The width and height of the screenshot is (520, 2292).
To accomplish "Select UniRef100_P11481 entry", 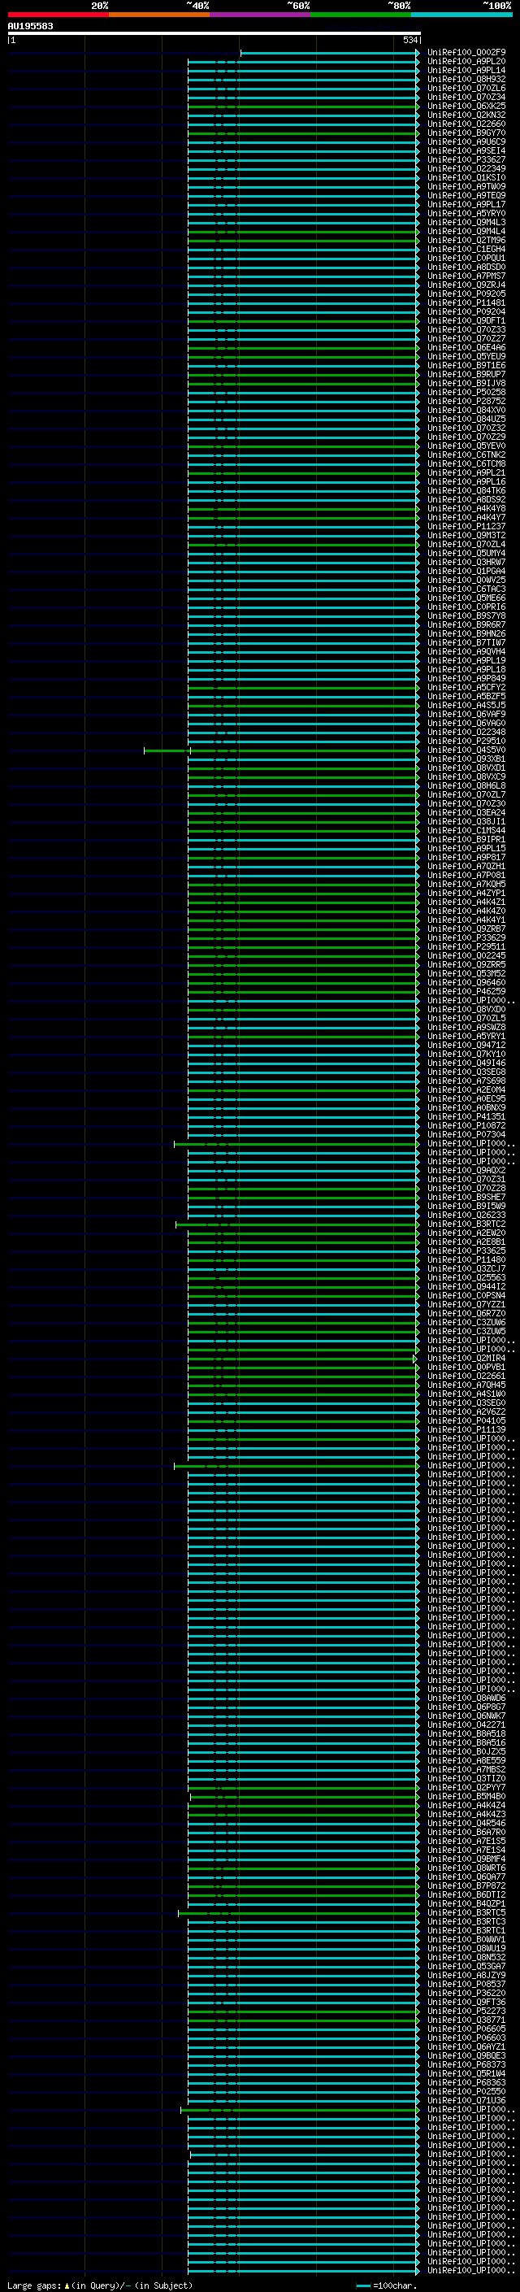I will pyautogui.click(x=466, y=302).
